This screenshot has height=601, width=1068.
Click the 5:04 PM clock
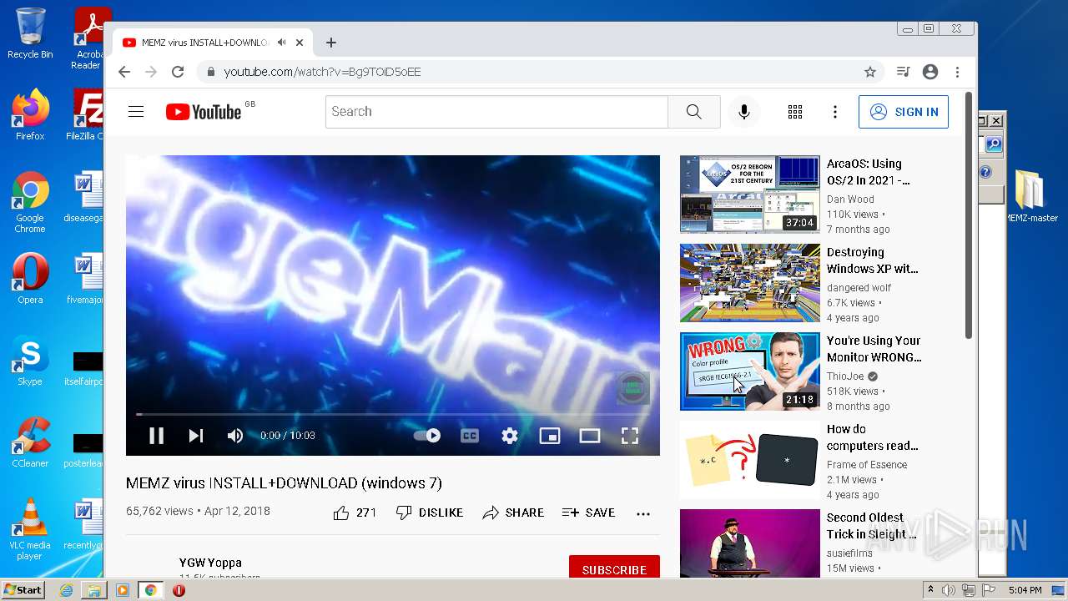tap(1025, 590)
